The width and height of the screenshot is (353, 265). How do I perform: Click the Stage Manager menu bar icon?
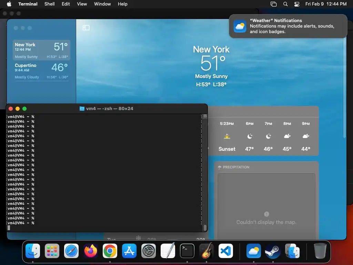(x=273, y=4)
